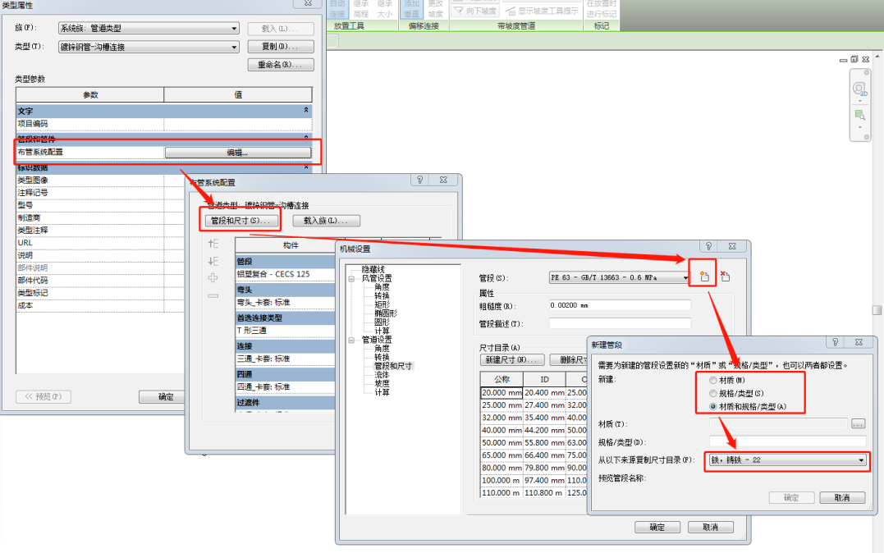This screenshot has height=553, width=884.
Task: Click the 重命名(R) rename button
Action: [x=281, y=64]
